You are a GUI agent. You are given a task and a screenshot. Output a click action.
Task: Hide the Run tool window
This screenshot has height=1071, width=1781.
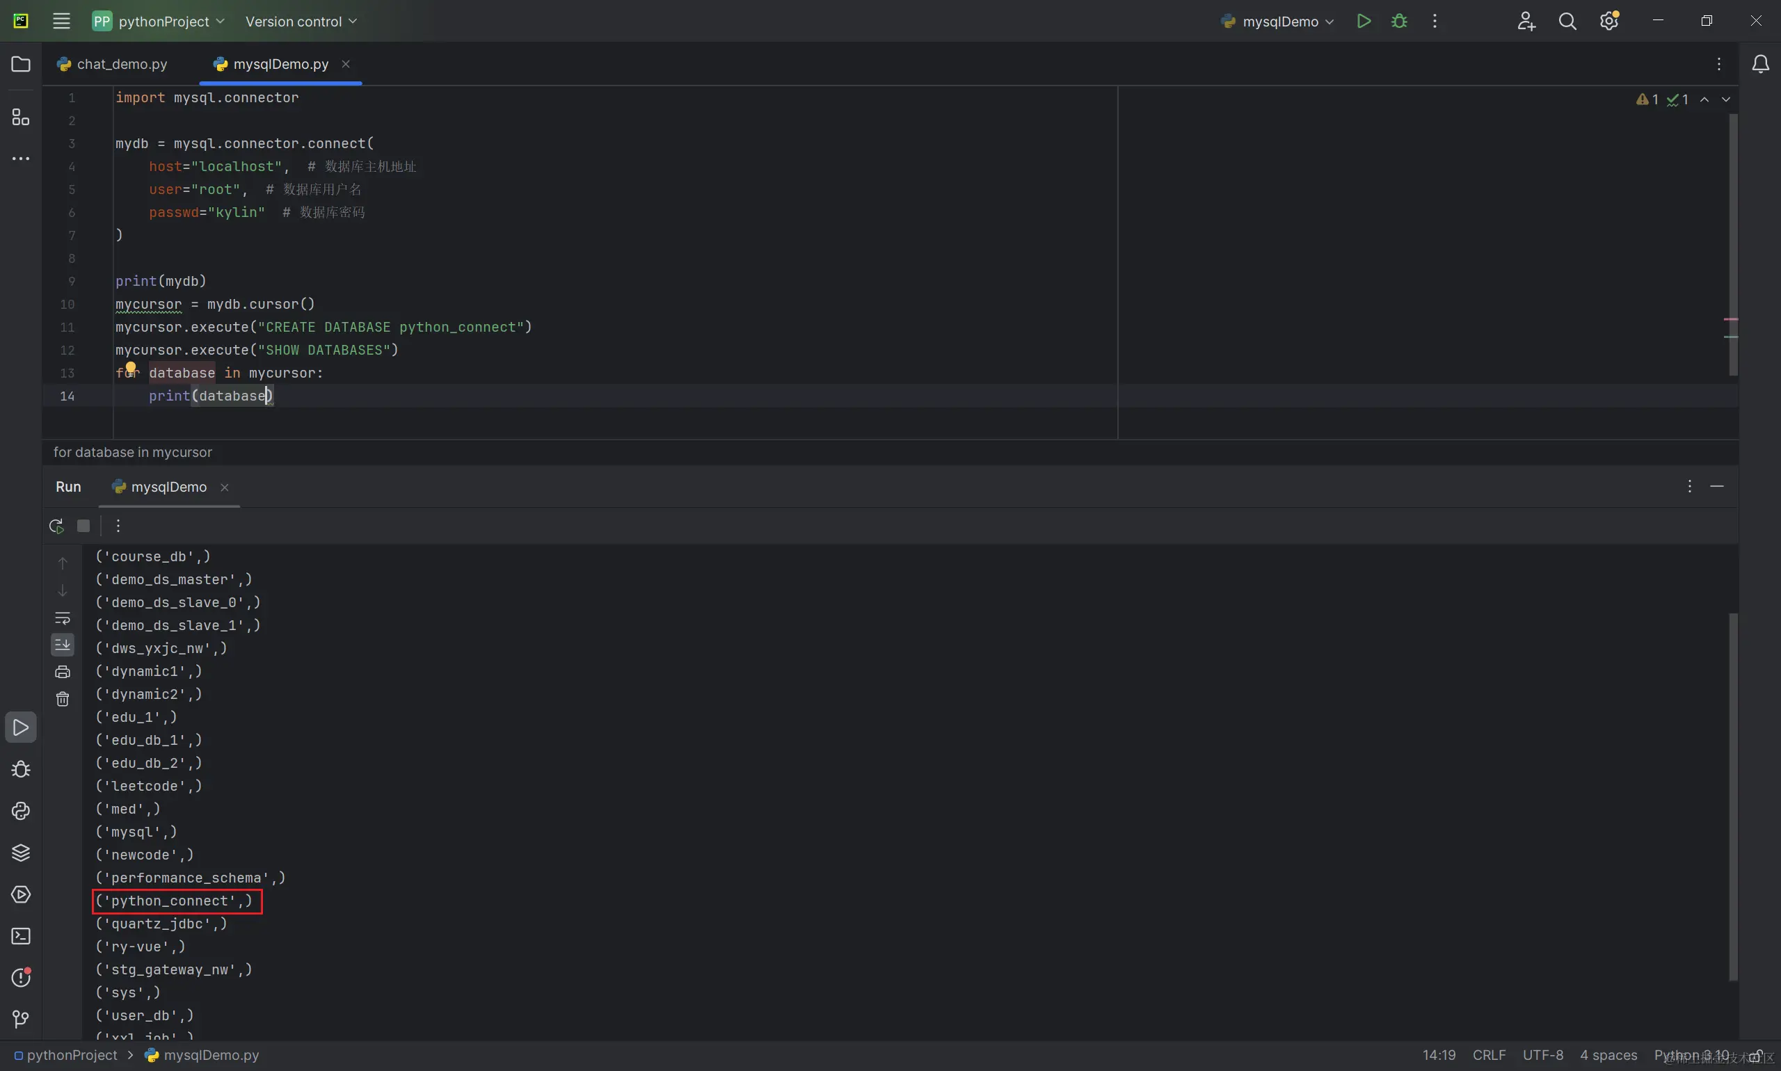pyautogui.click(x=1718, y=486)
